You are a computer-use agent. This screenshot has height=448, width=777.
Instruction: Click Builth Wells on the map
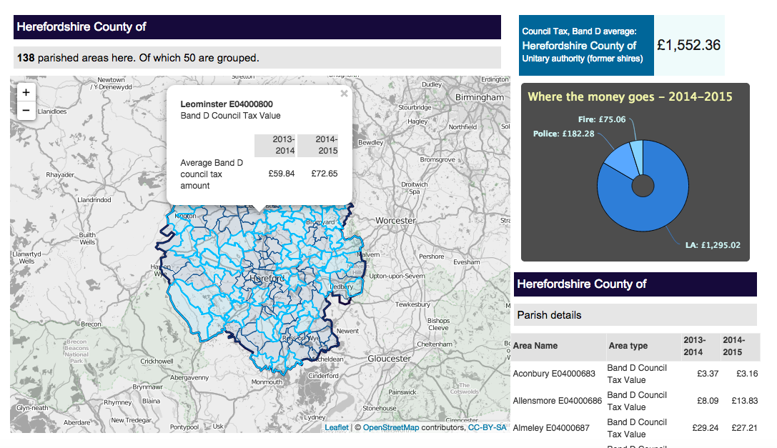87,239
